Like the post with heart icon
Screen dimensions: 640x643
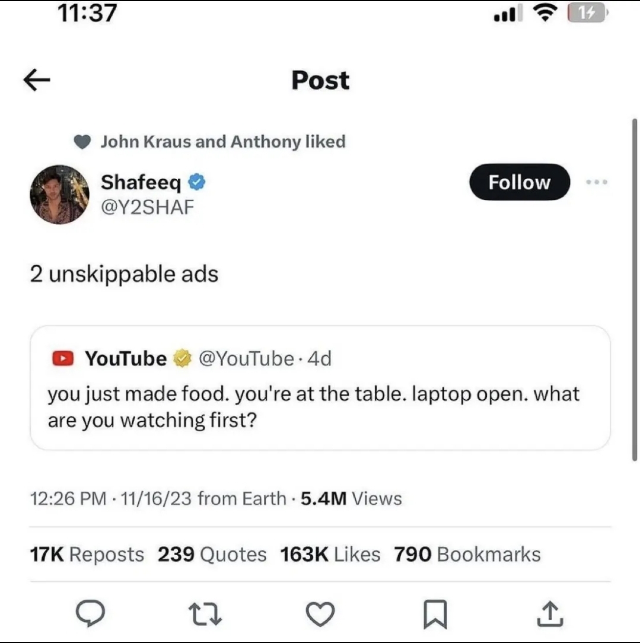pyautogui.click(x=321, y=615)
